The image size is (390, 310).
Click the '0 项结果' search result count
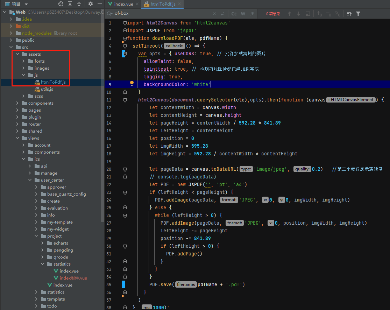(273, 14)
